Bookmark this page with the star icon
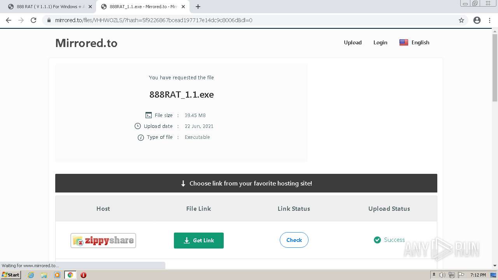This screenshot has height=280, width=498. pyautogui.click(x=461, y=20)
